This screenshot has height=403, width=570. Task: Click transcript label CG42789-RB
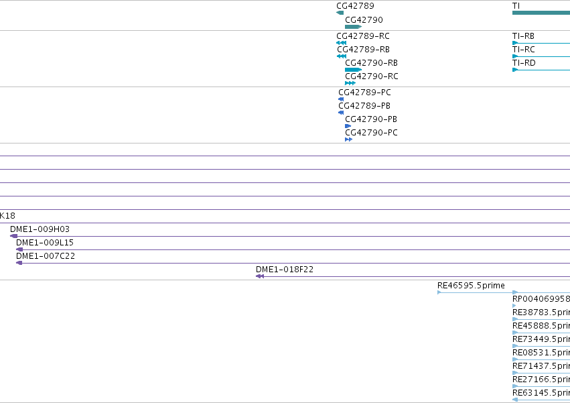[363, 50]
